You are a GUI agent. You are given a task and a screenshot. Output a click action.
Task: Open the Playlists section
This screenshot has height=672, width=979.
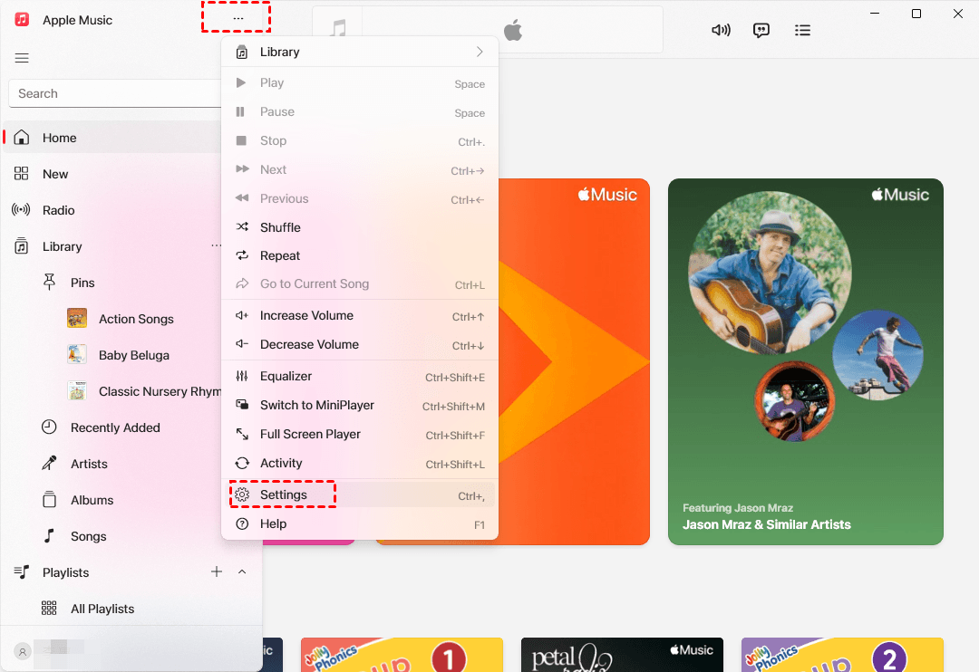click(65, 572)
